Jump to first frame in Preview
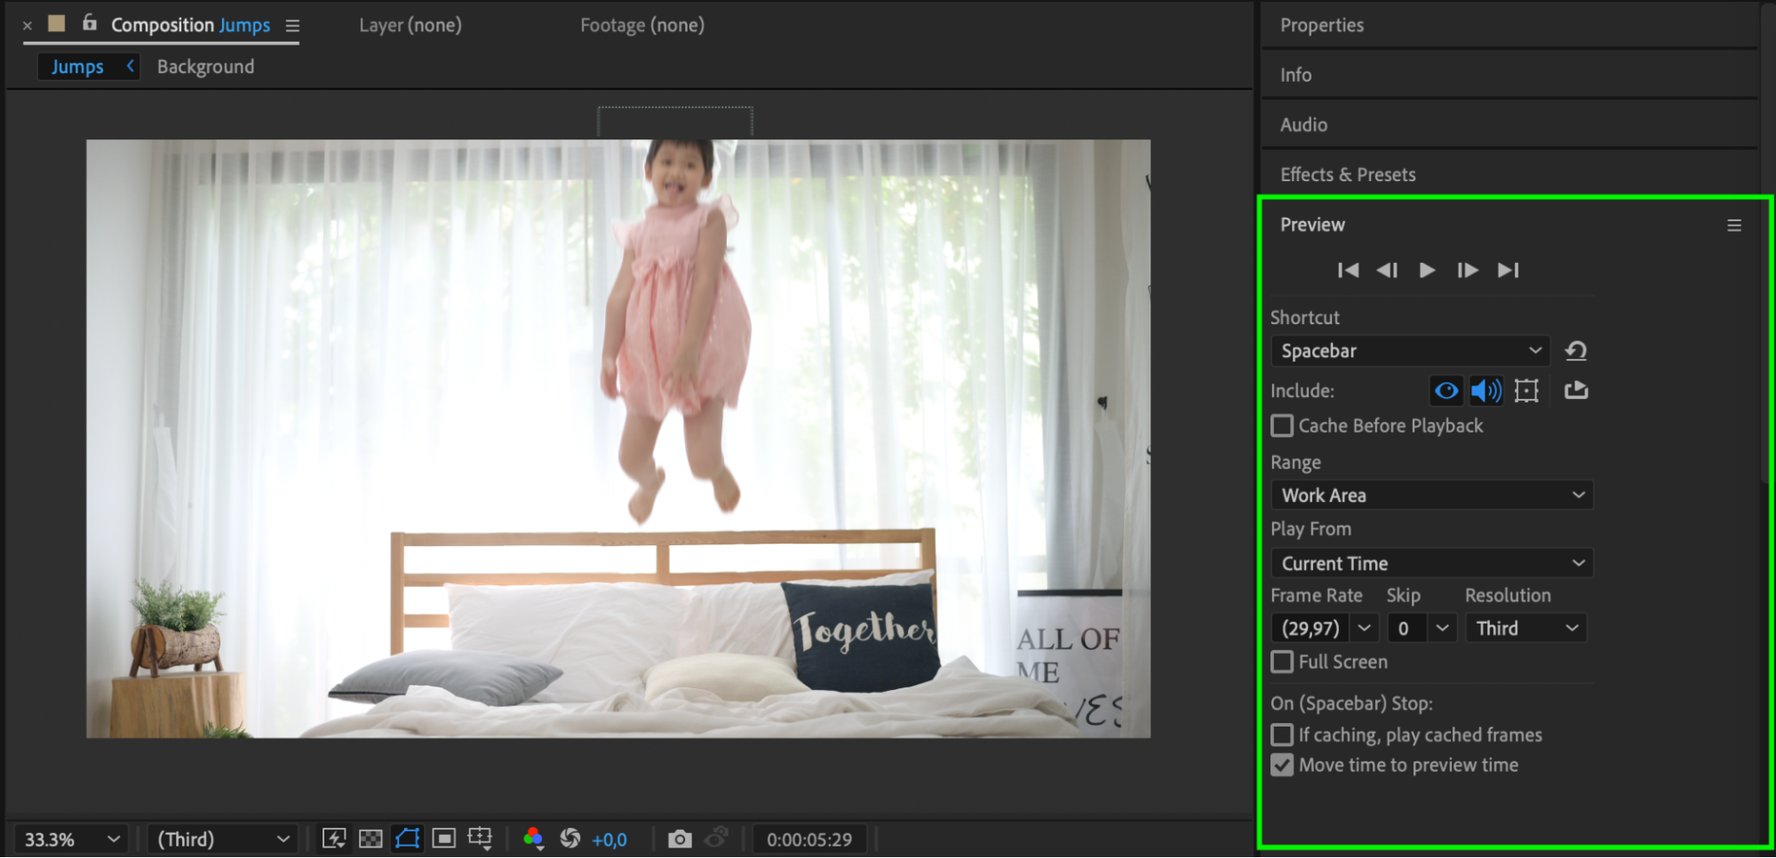Screen dimensions: 1776x858 pyautogui.click(x=1348, y=270)
